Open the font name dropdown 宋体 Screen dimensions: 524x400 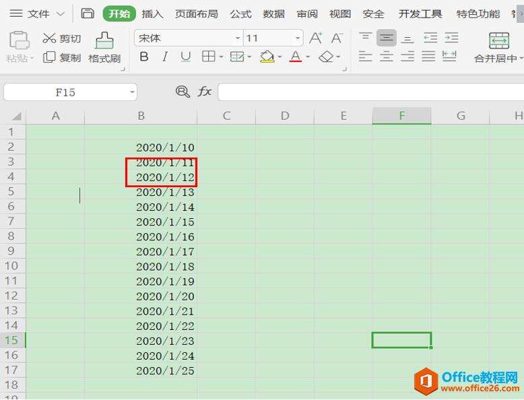coord(238,38)
